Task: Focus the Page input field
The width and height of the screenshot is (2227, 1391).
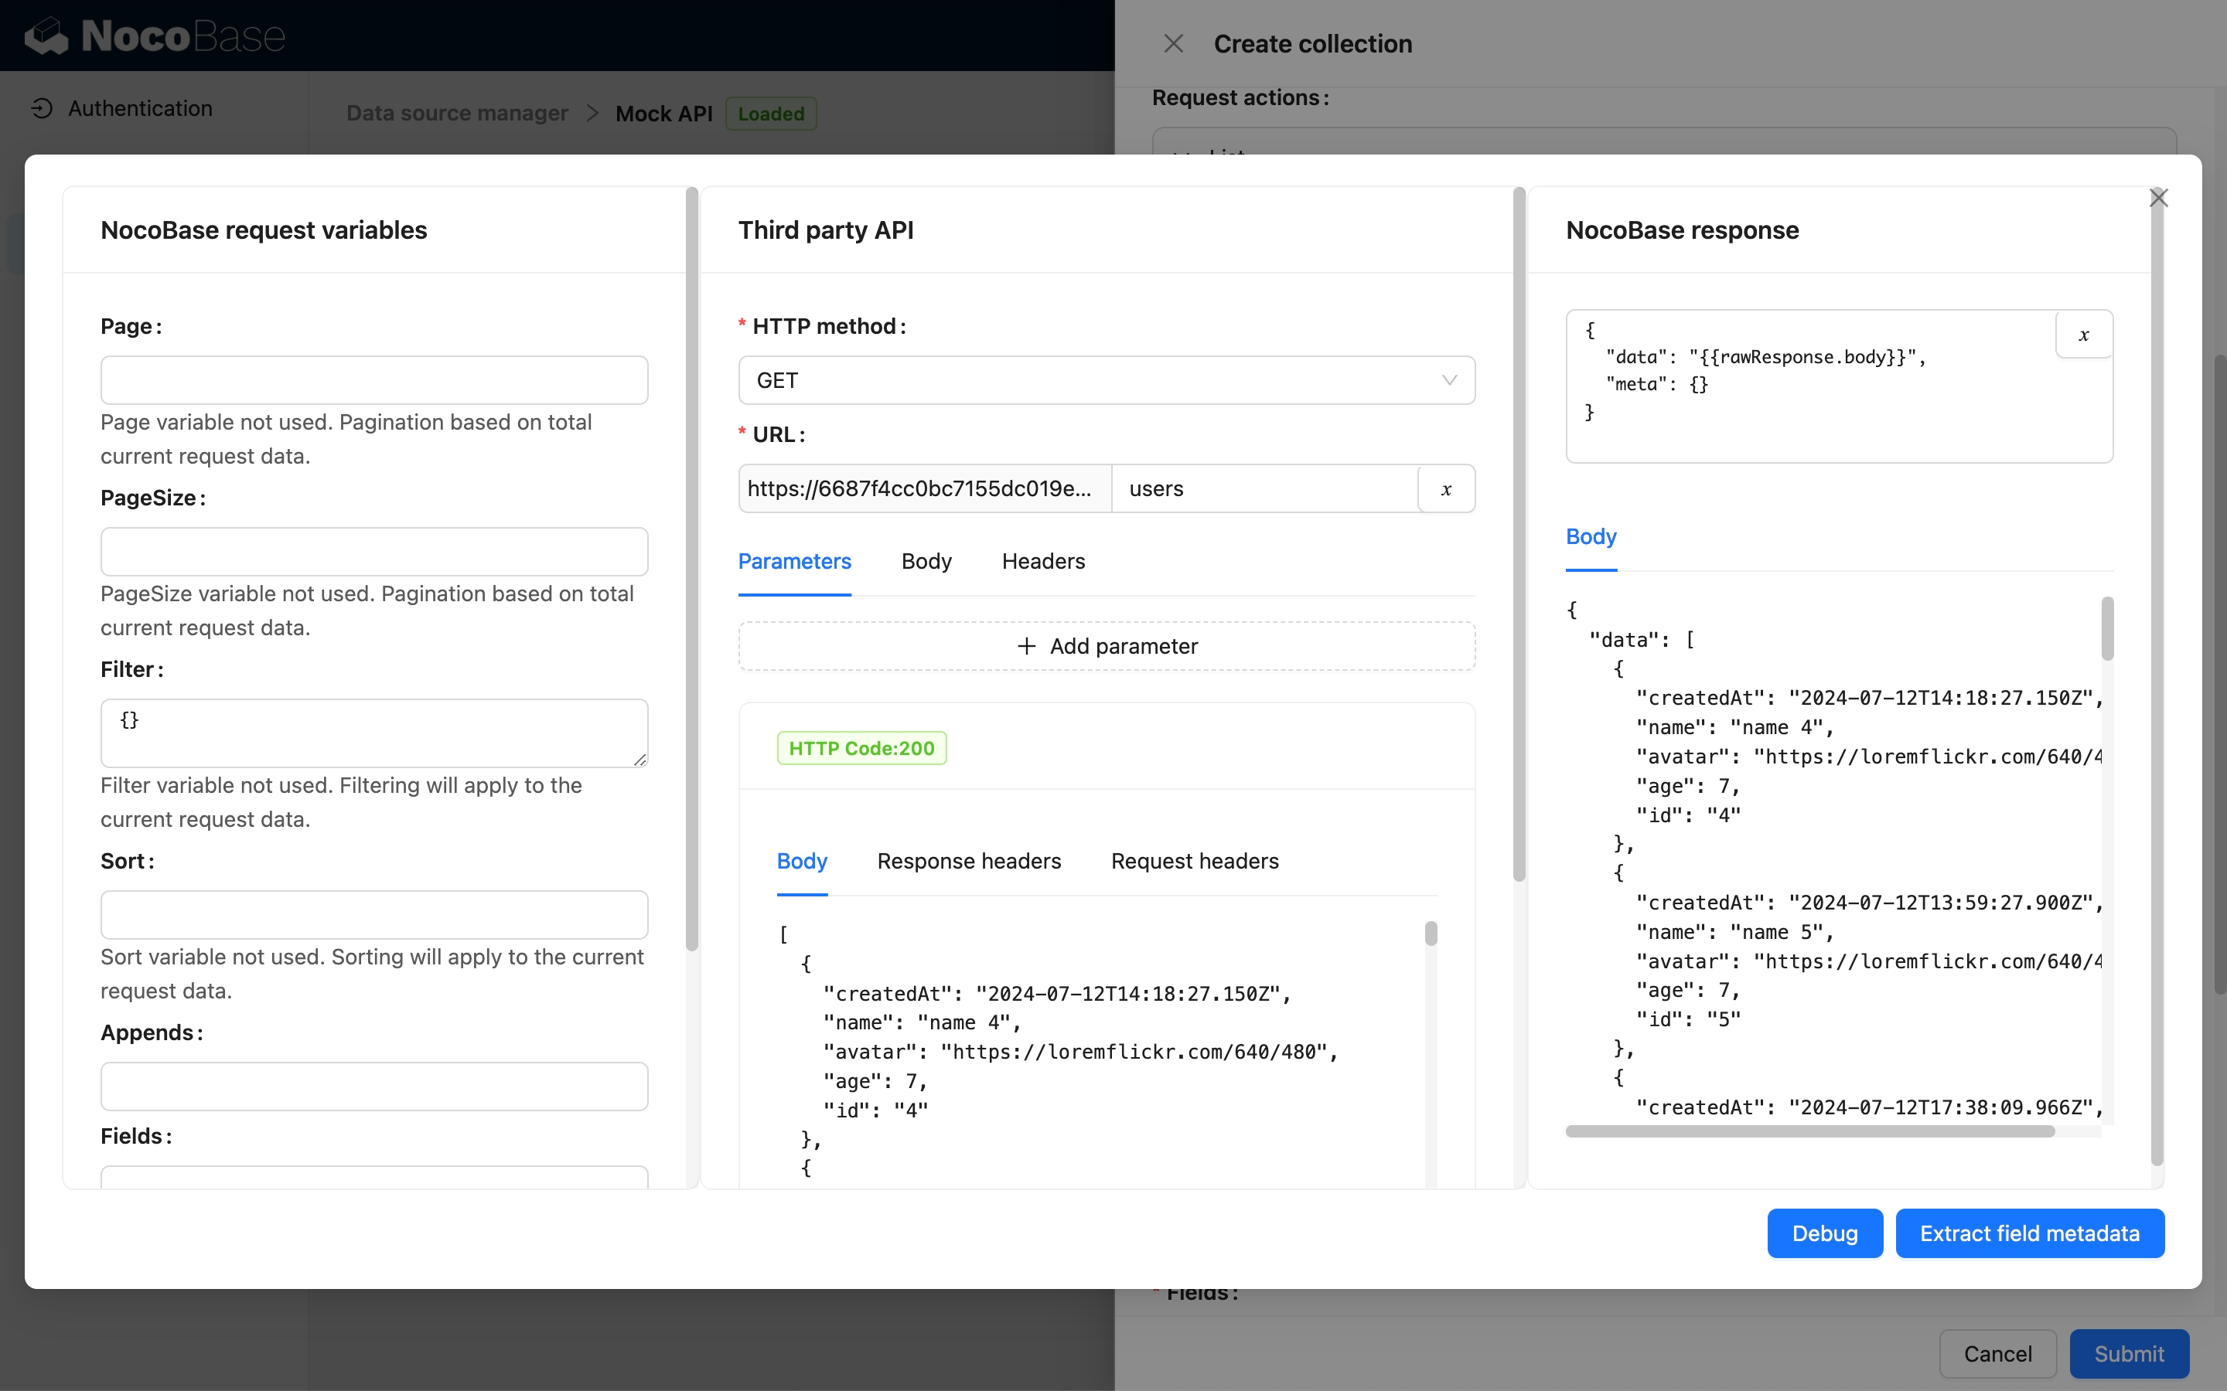Action: click(373, 380)
